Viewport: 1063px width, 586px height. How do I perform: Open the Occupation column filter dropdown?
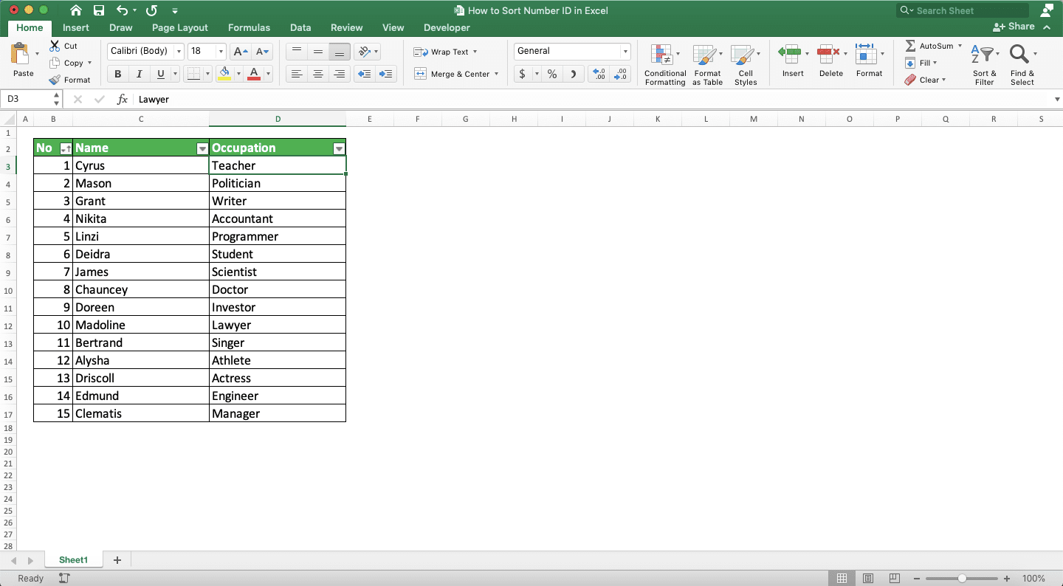click(x=339, y=148)
